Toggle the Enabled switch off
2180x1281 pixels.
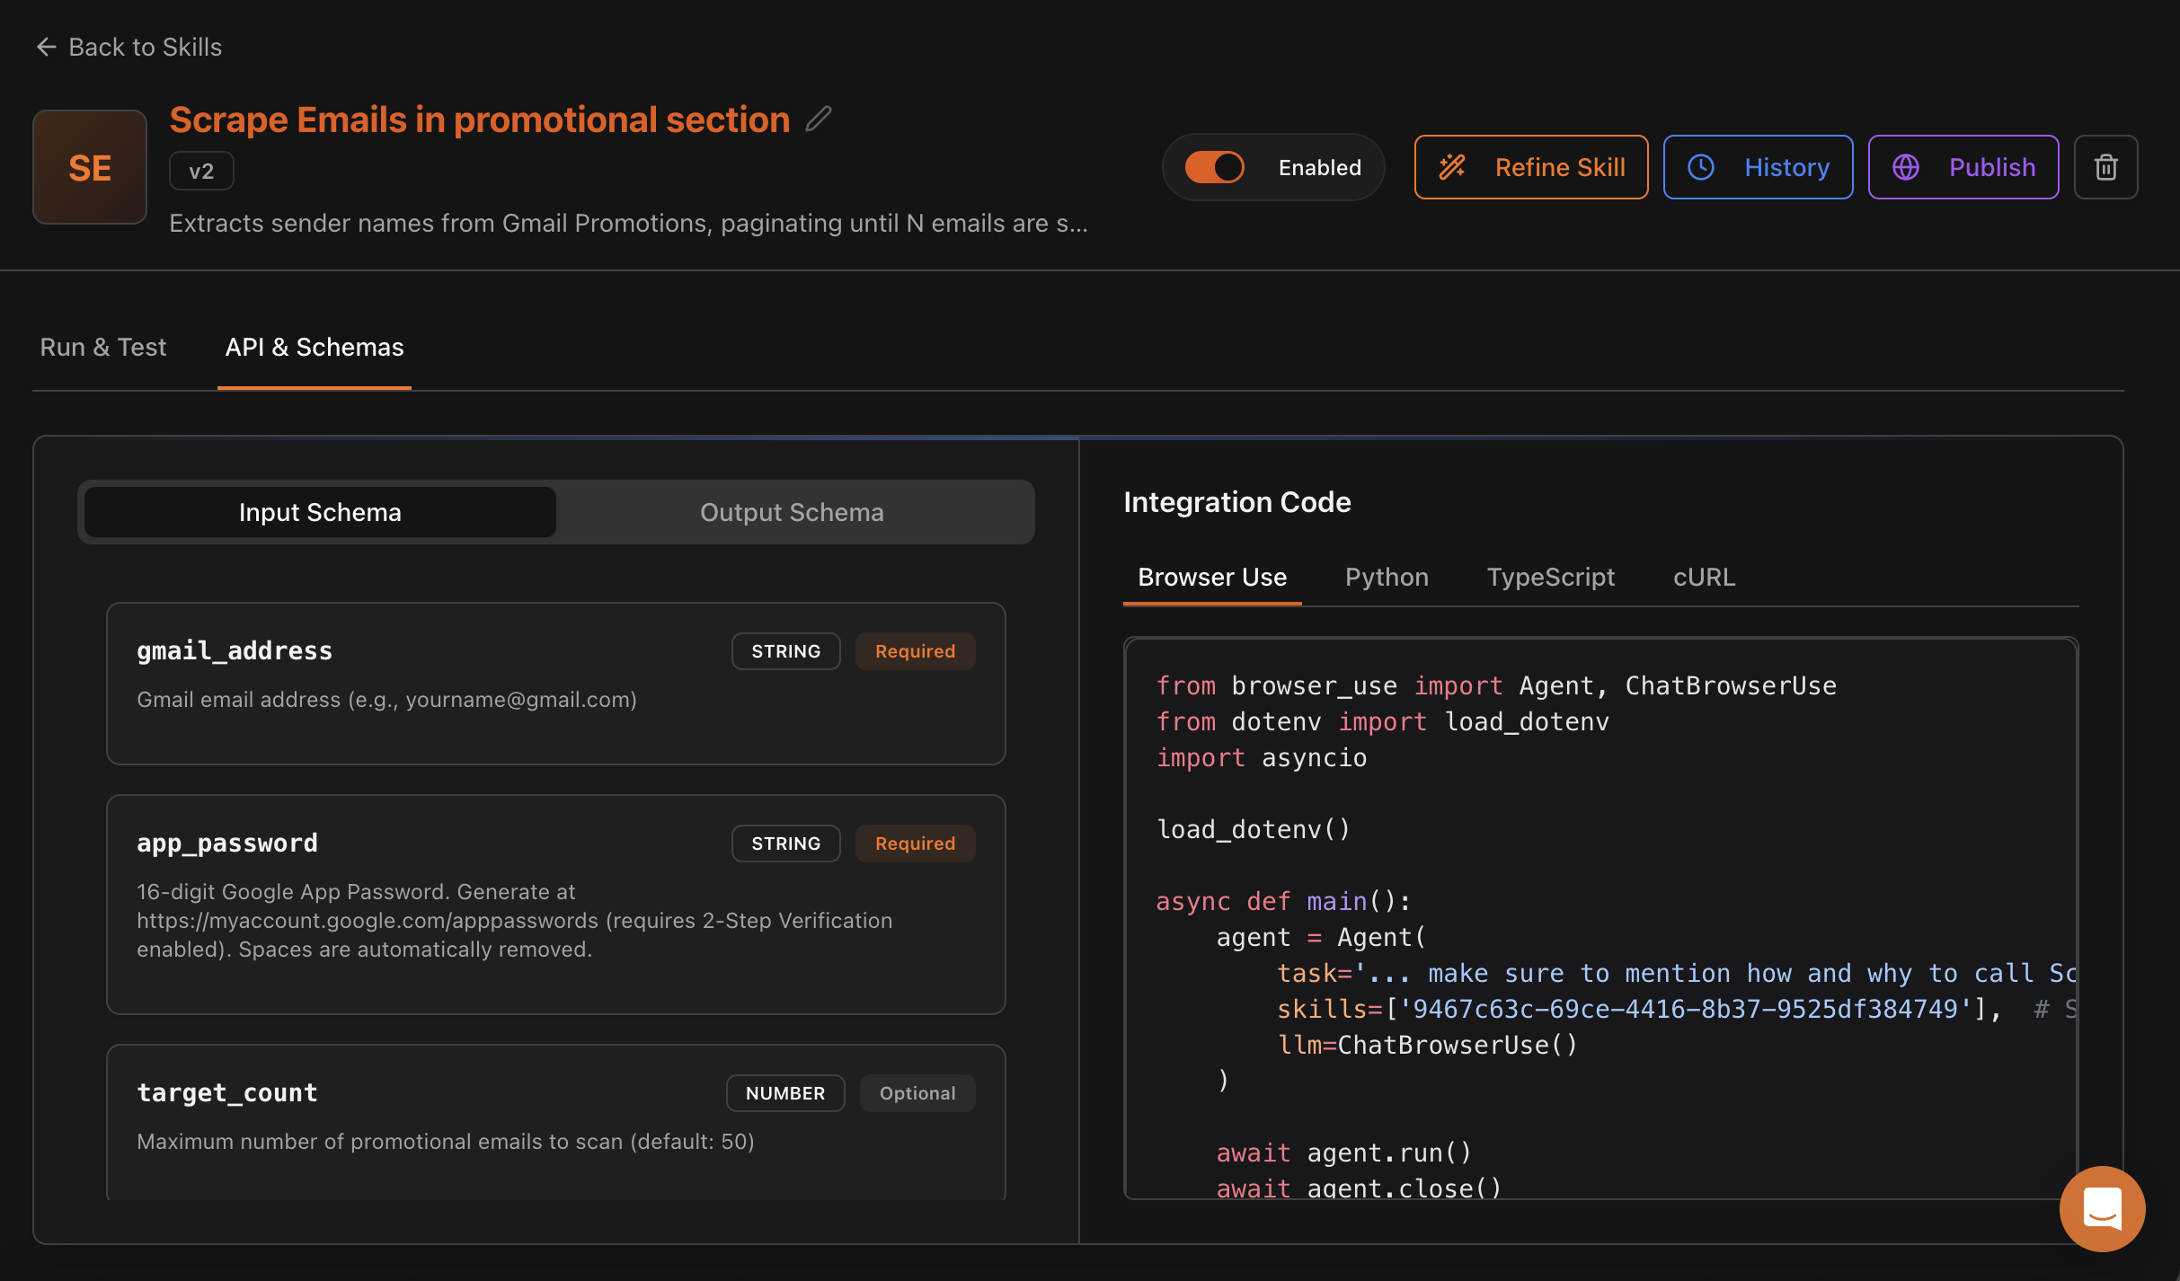pyautogui.click(x=1214, y=167)
